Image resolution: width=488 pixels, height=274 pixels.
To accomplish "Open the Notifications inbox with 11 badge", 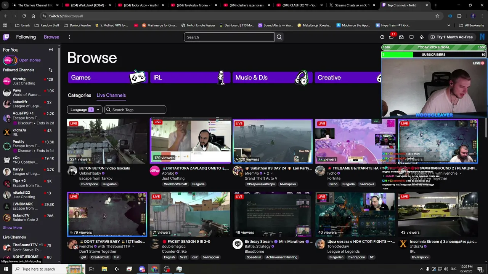I will tap(391, 37).
